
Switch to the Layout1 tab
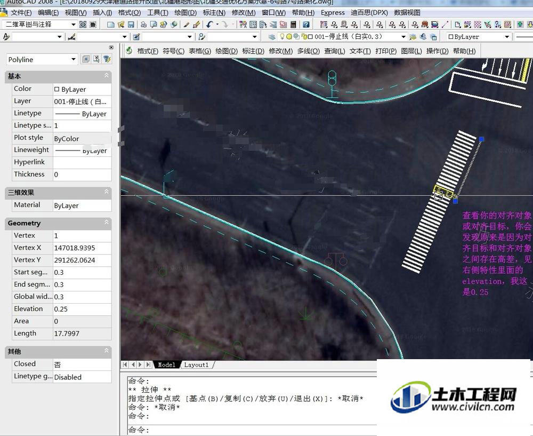tap(196, 365)
